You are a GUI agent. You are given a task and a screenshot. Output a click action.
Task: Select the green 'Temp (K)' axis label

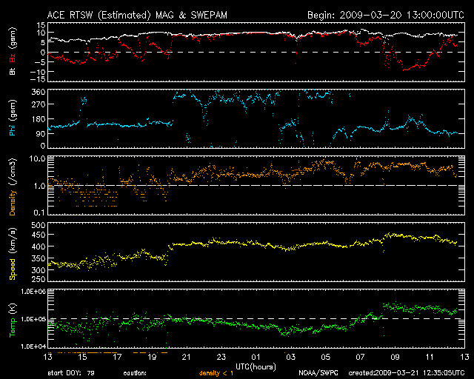coord(13,321)
